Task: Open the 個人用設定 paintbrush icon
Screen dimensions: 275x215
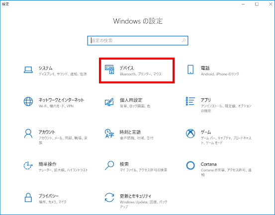Action: pos(109,102)
